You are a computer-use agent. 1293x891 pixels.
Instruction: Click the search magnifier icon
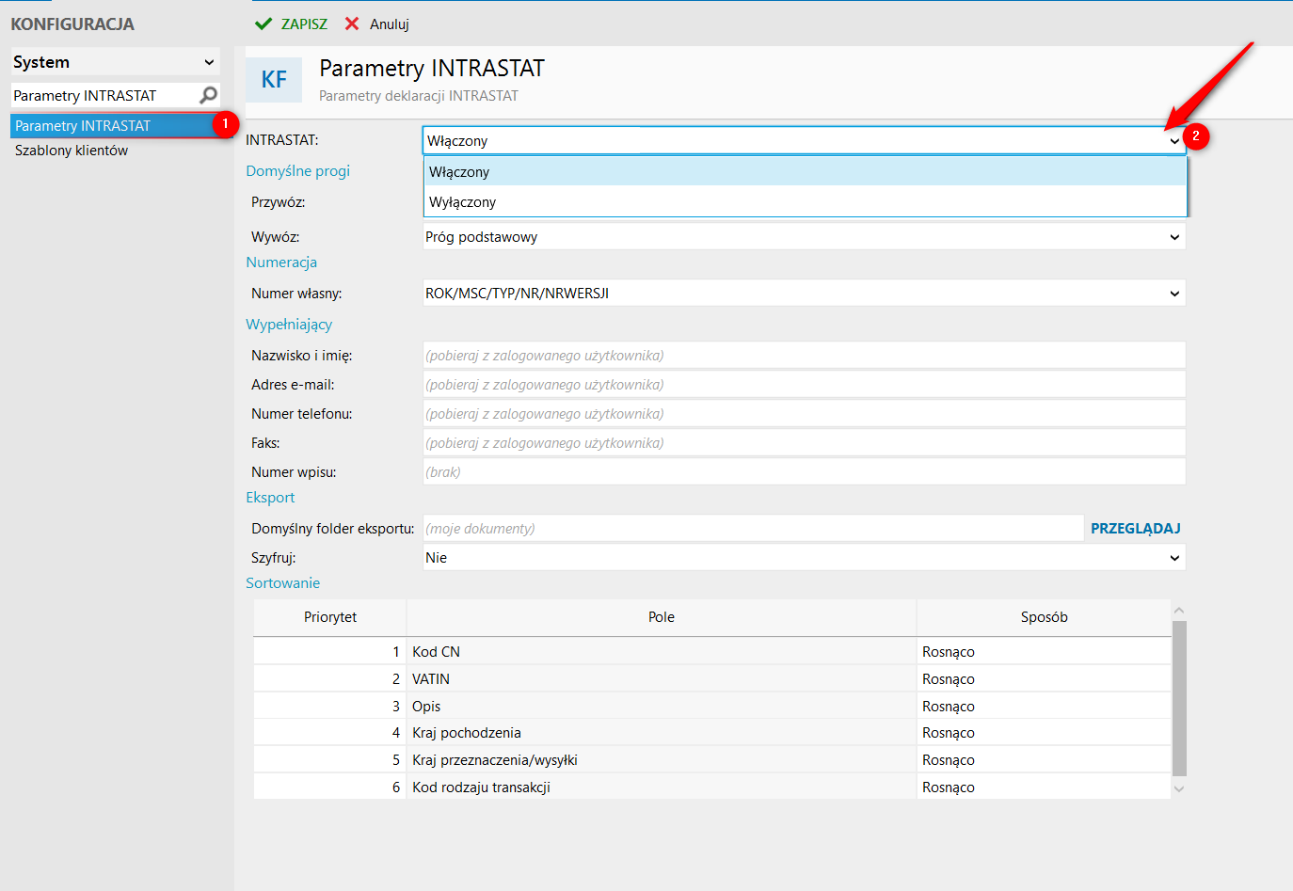[208, 95]
